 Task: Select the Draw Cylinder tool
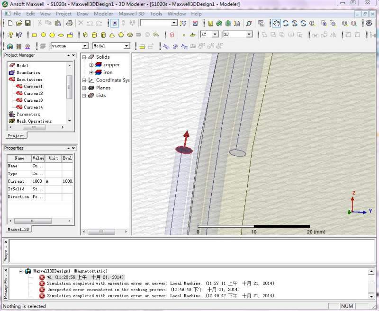94,35
